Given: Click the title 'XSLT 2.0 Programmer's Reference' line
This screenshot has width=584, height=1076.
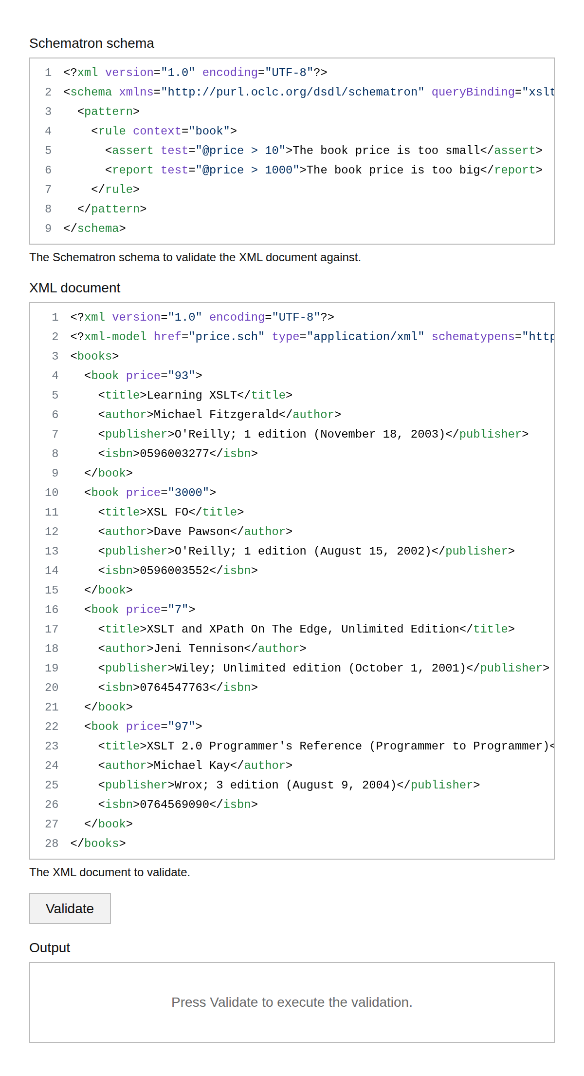Looking at the screenshot, I should pyautogui.click(x=326, y=746).
